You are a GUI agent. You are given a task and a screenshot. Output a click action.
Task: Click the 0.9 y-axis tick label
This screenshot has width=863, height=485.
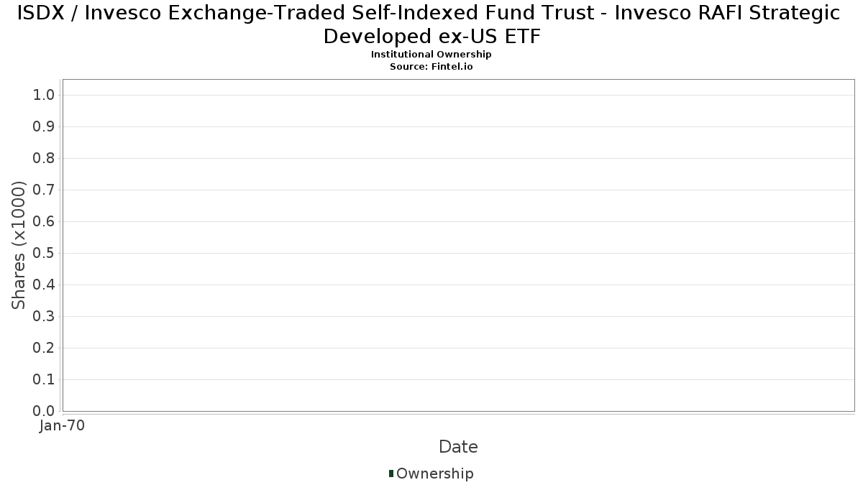click(x=45, y=127)
